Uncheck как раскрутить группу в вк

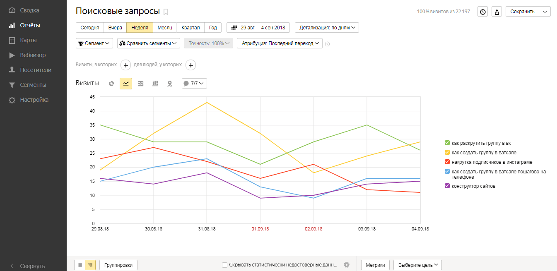(x=447, y=143)
